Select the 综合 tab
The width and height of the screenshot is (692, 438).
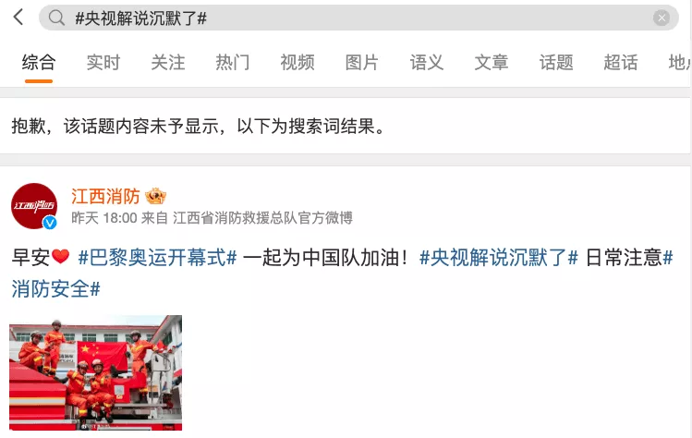[x=39, y=63]
